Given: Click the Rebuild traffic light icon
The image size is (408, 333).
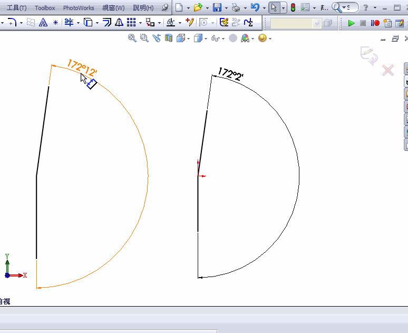Looking at the screenshot, I should click(293, 7).
